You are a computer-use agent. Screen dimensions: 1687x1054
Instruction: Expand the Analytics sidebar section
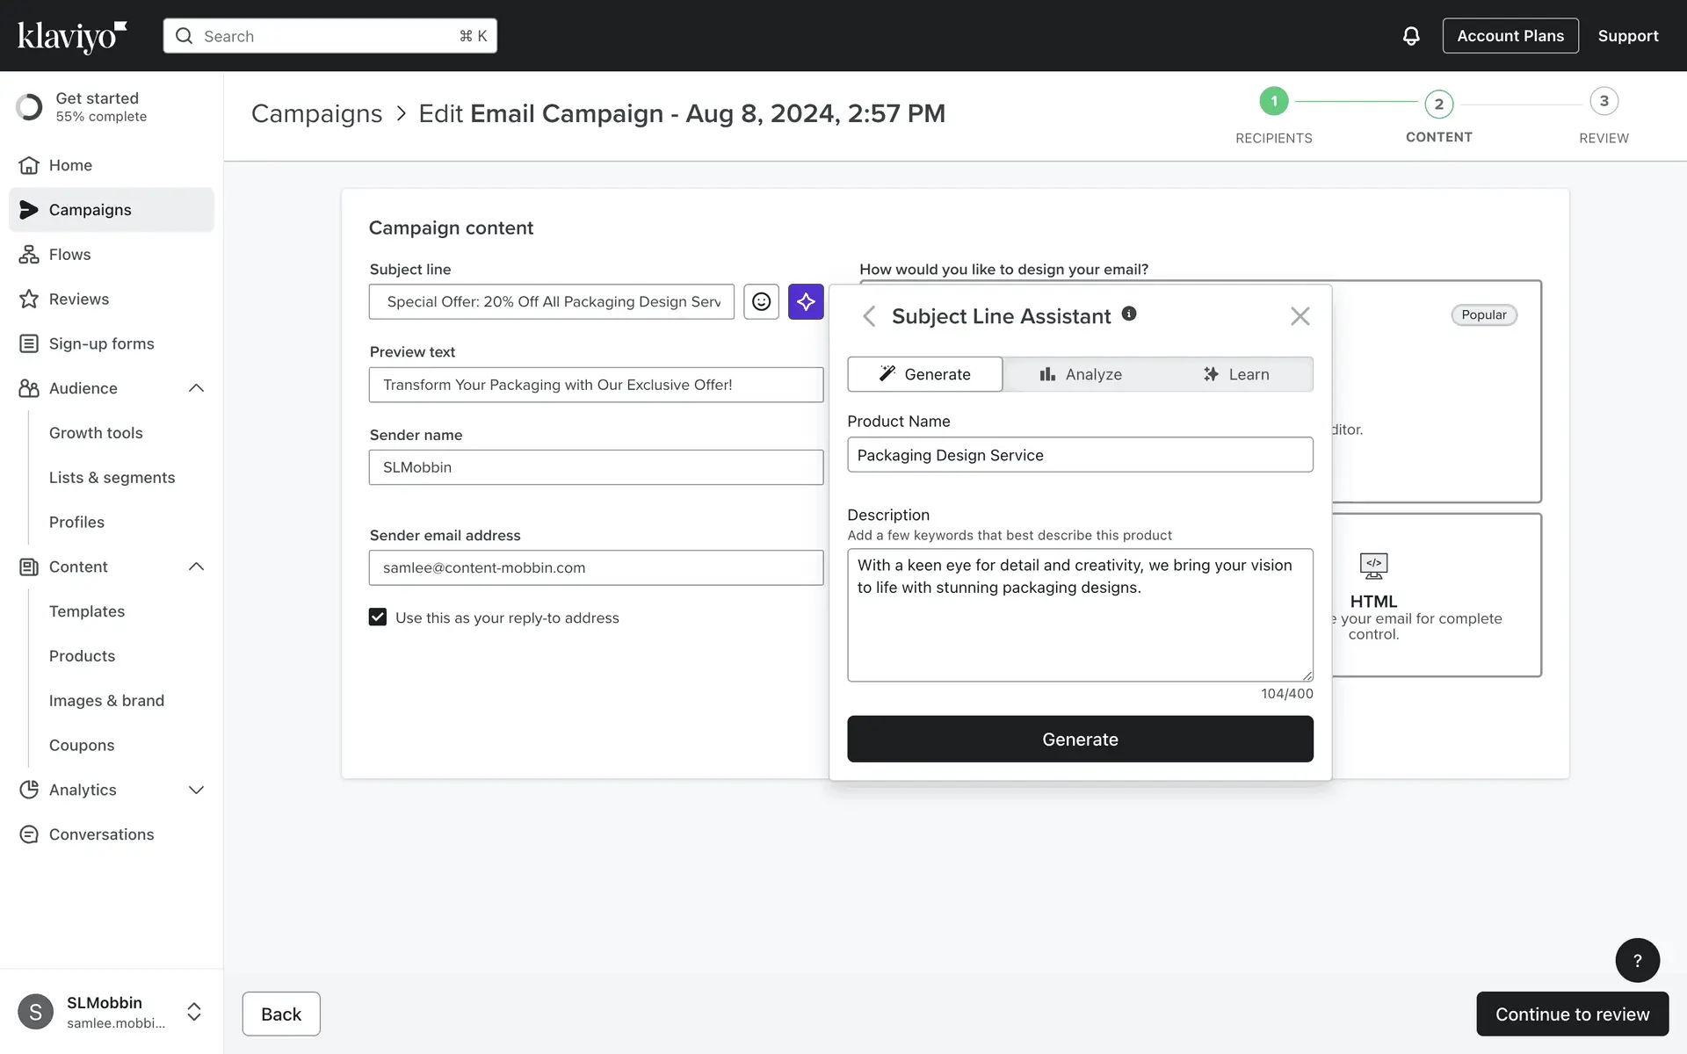196,790
